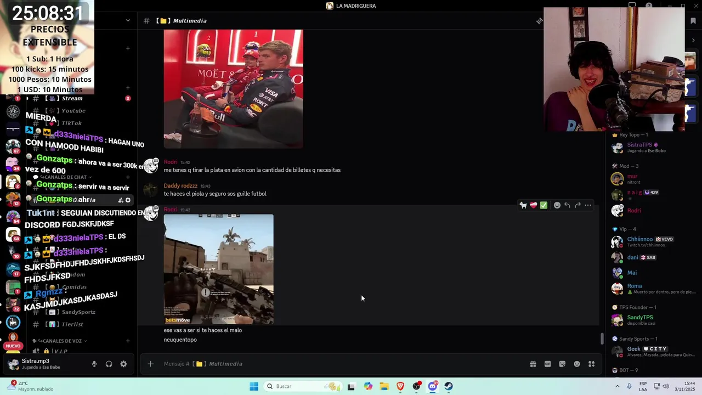Image resolution: width=702 pixels, height=395 pixels.
Task: Open more options on the hovered message
Action: tap(588, 205)
